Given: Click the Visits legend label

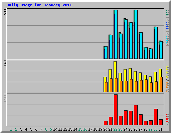Looking at the screenshot, I should (x=167, y=72).
